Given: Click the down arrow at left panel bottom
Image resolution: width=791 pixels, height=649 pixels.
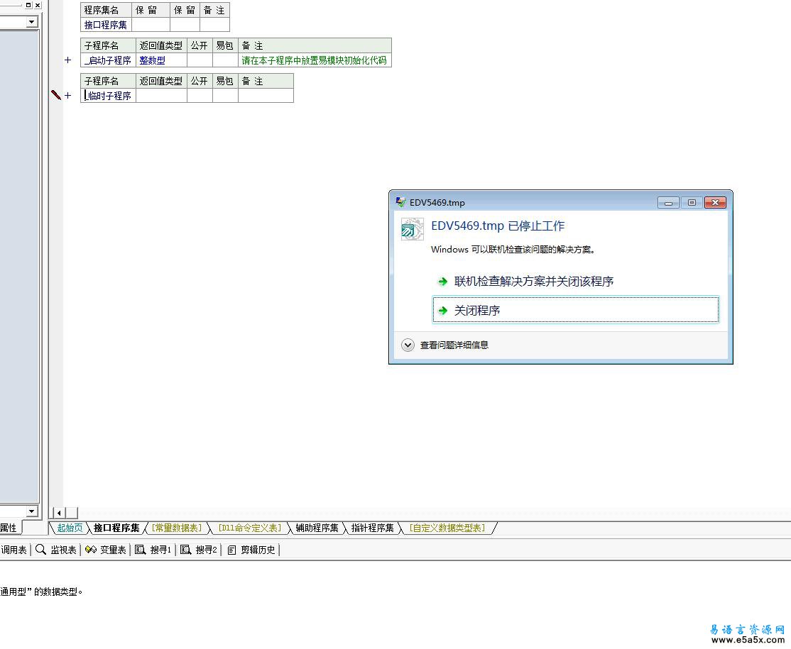Looking at the screenshot, I should [x=32, y=511].
